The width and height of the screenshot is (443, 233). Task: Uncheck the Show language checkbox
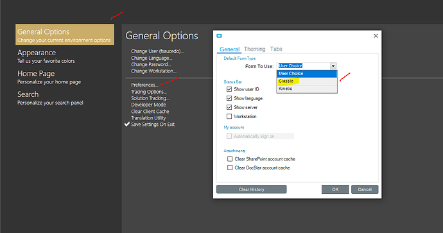(x=229, y=98)
